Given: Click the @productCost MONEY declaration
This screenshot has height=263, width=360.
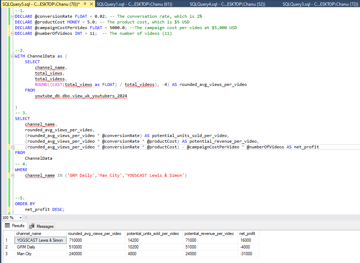Looking at the screenshot, I should coord(57,22).
